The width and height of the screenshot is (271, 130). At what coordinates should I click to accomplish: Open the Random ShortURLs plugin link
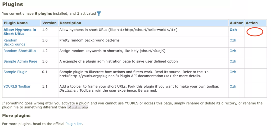pyautogui.click(x=20, y=51)
